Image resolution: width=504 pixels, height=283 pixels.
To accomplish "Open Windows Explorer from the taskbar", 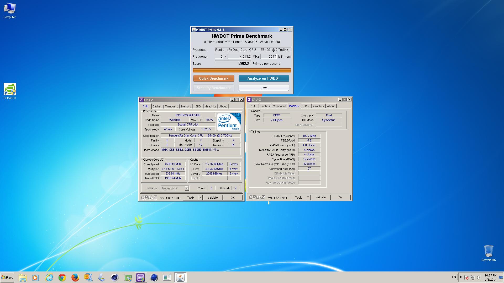I will point(23,277).
